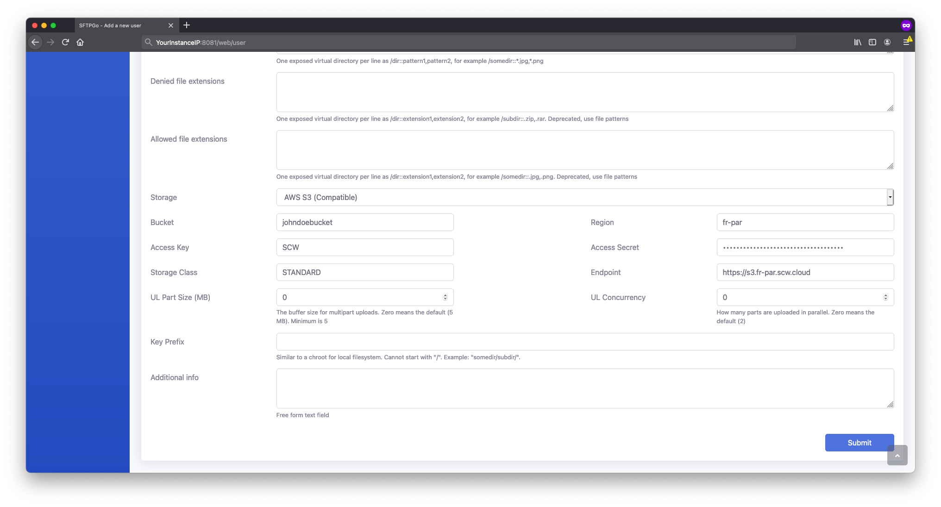Select the SFTPGo - Add a new user tab

tap(126, 25)
